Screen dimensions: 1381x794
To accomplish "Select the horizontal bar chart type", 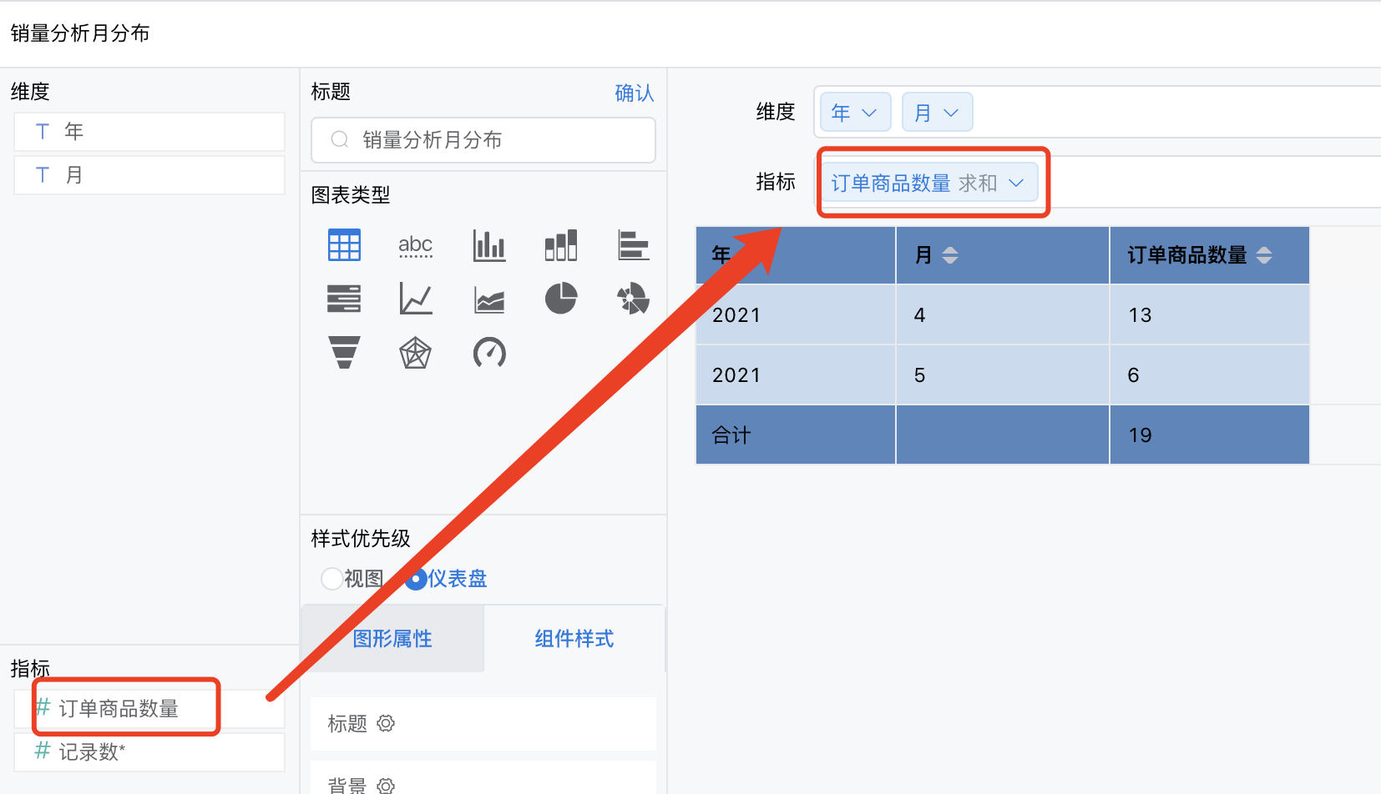I will point(634,245).
